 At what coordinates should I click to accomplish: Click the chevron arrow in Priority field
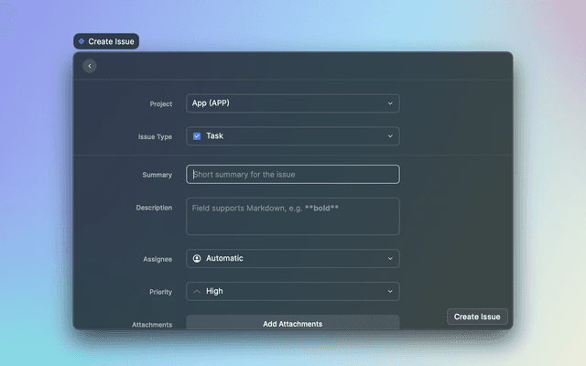click(x=390, y=292)
